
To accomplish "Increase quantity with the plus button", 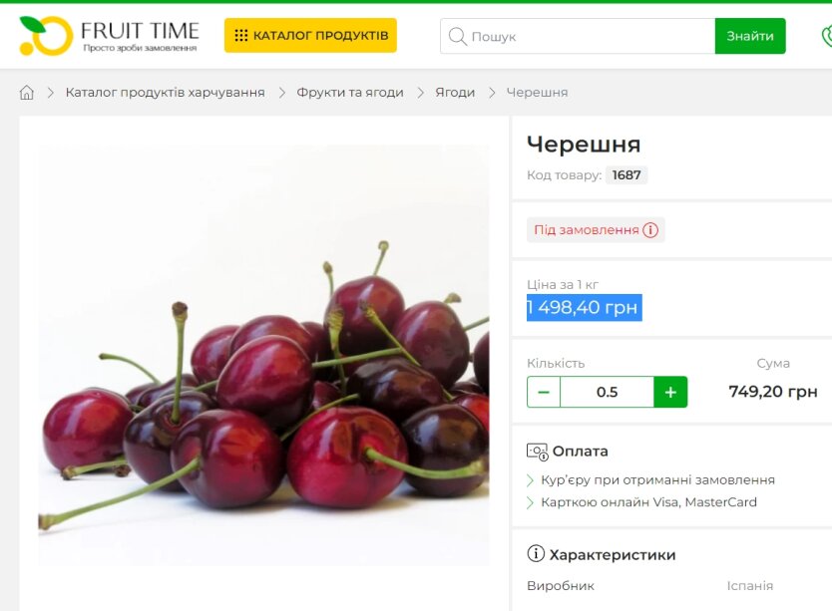I will [670, 392].
